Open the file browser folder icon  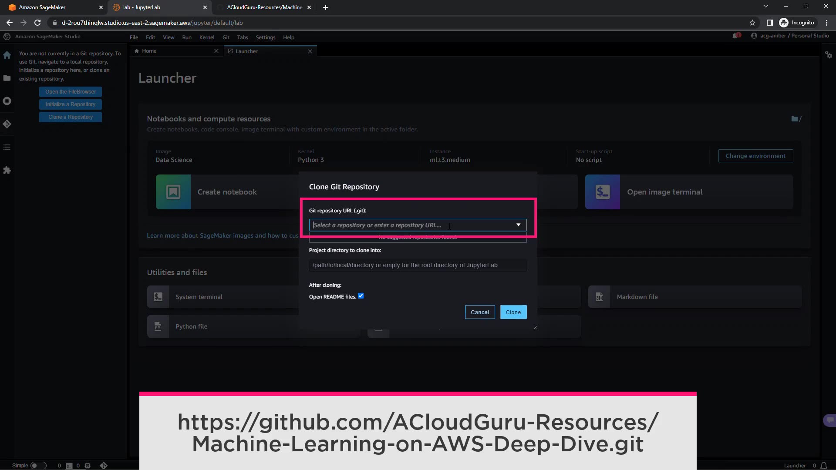click(x=7, y=78)
